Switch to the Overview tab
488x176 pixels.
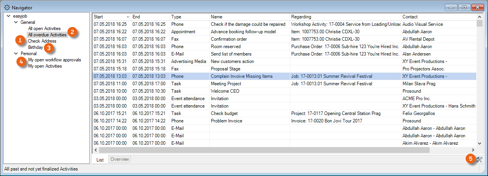tap(119, 159)
